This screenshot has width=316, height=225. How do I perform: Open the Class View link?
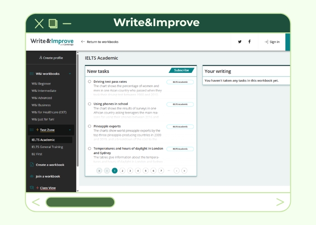tap(48, 188)
